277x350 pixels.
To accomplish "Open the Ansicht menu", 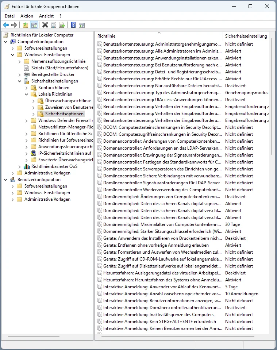I will click(46, 16).
